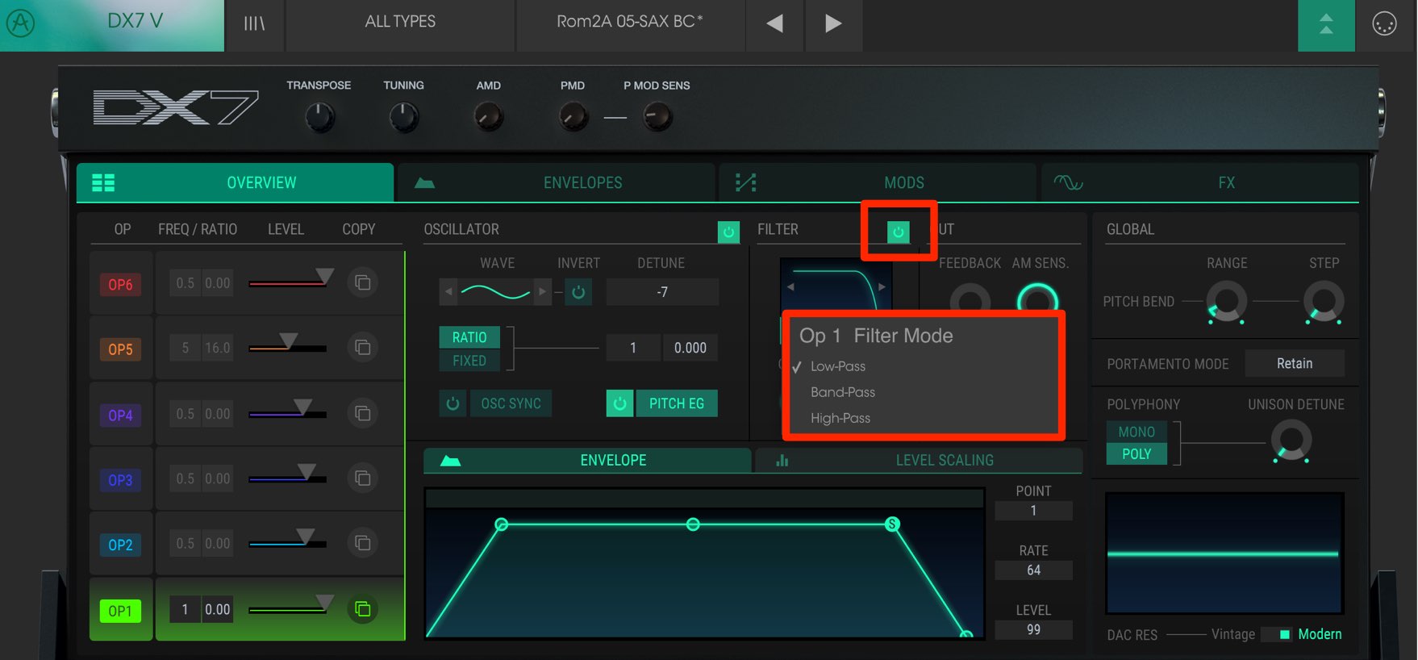
Task: Select operator OP6
Action: pos(120,284)
